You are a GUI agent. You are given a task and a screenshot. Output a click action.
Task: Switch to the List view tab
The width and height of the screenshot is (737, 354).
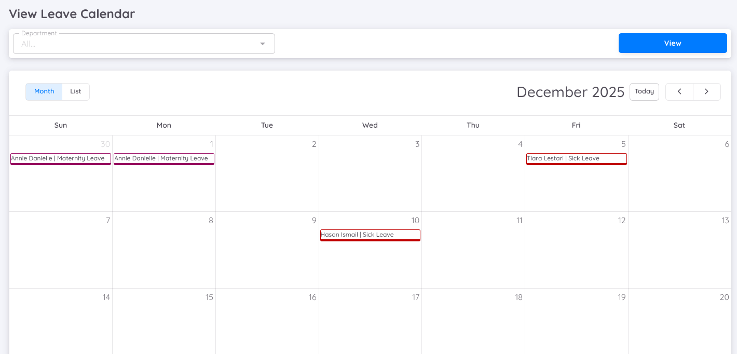[x=76, y=91]
